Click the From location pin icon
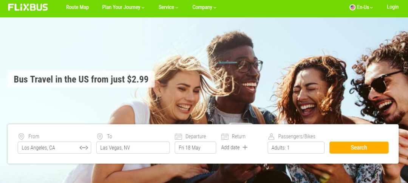The width and height of the screenshot is (408, 183). pyautogui.click(x=21, y=137)
